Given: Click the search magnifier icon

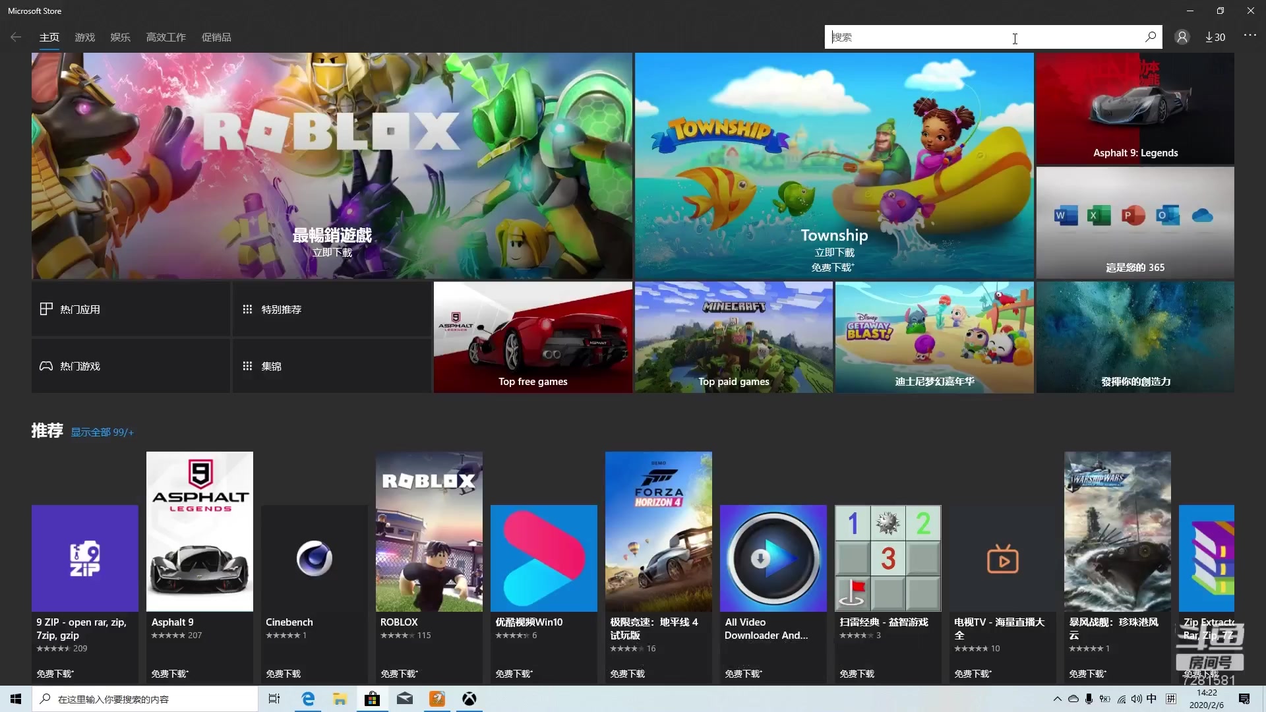Looking at the screenshot, I should click(1151, 37).
